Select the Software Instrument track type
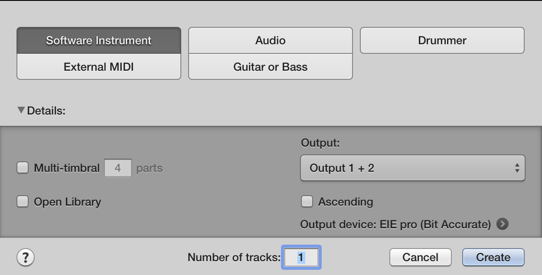Screen dimensions: 542x275 tap(98, 40)
